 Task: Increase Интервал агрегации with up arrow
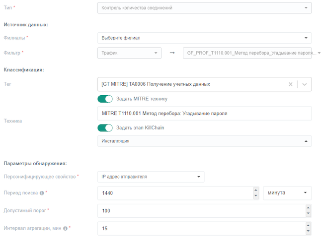coord(308,225)
